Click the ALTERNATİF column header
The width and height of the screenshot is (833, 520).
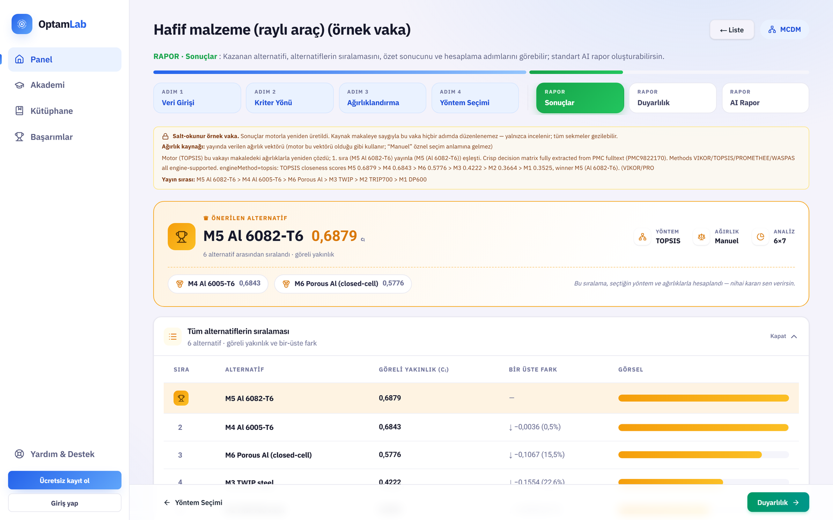tap(245, 369)
